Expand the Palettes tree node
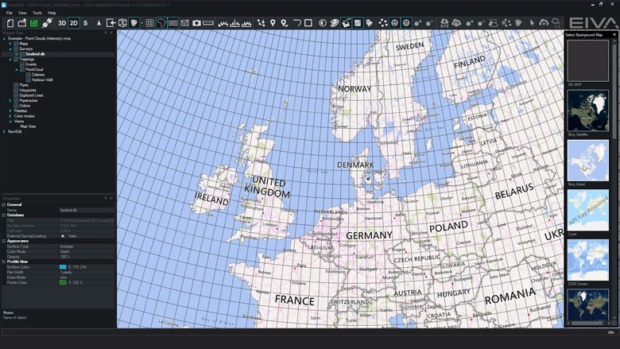This screenshot has height=349, width=620. (x=10, y=111)
